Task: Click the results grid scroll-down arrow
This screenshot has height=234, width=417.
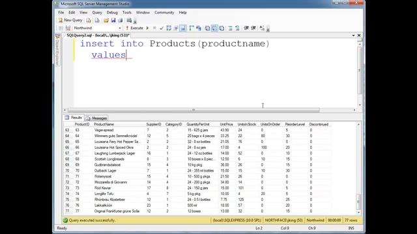Action: (x=358, y=213)
